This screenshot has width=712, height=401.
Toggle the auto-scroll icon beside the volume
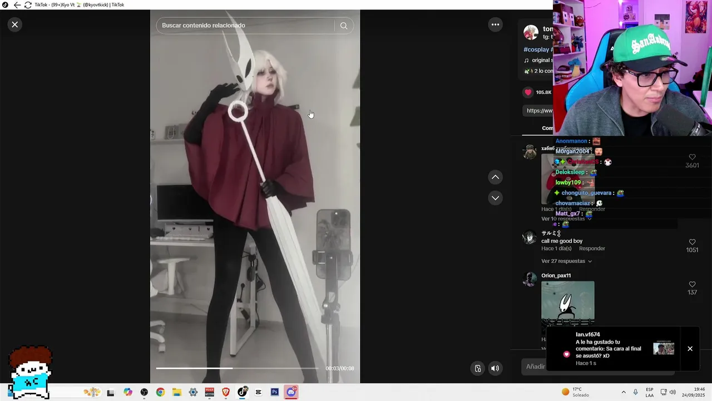tap(477, 368)
